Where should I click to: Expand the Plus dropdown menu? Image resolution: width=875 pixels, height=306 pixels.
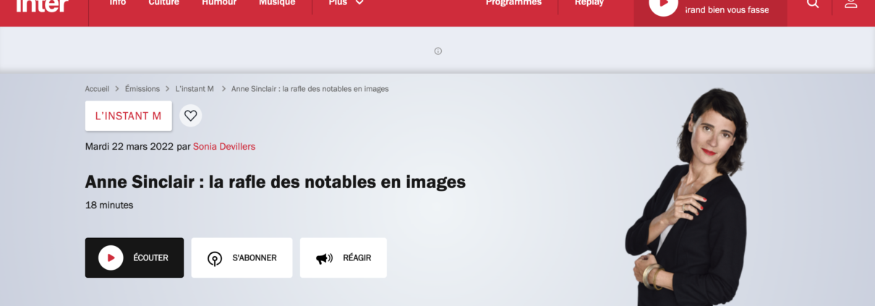tap(346, 4)
